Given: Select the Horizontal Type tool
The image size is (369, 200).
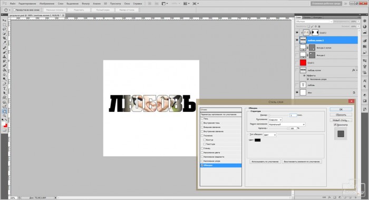Looking at the screenshot, I should coord(4,89).
